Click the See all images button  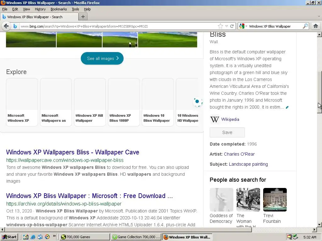(x=102, y=58)
